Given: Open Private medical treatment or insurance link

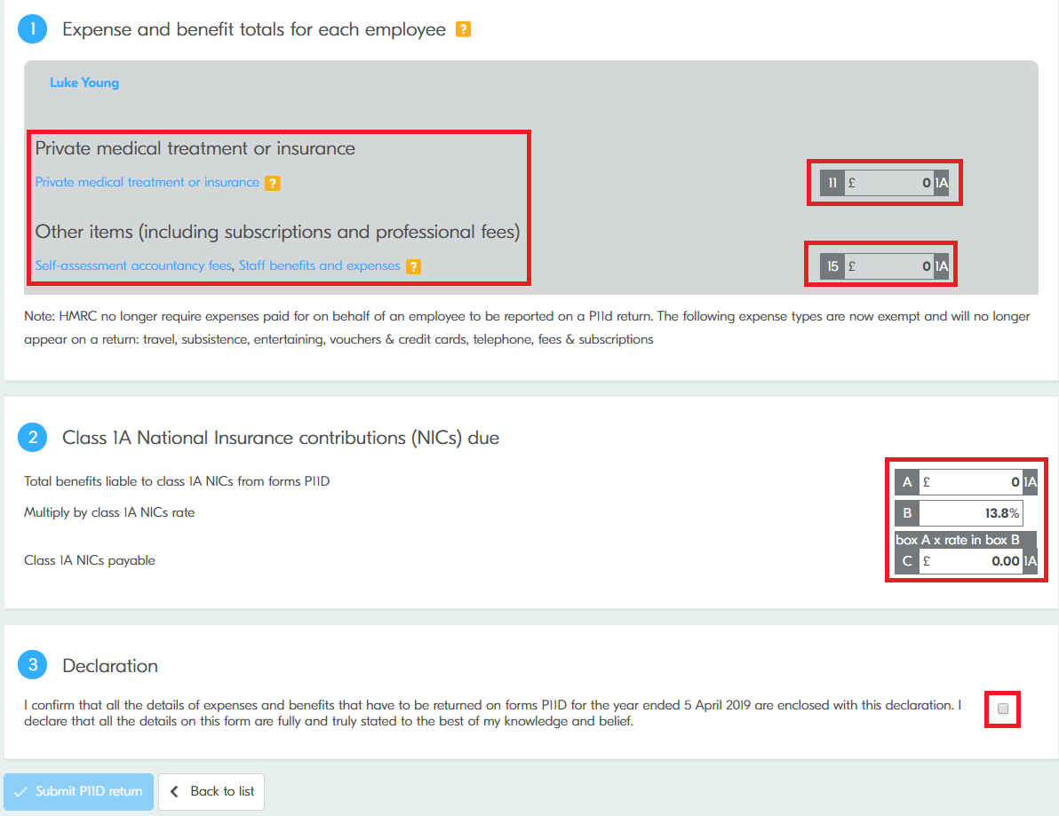Looking at the screenshot, I should (147, 182).
